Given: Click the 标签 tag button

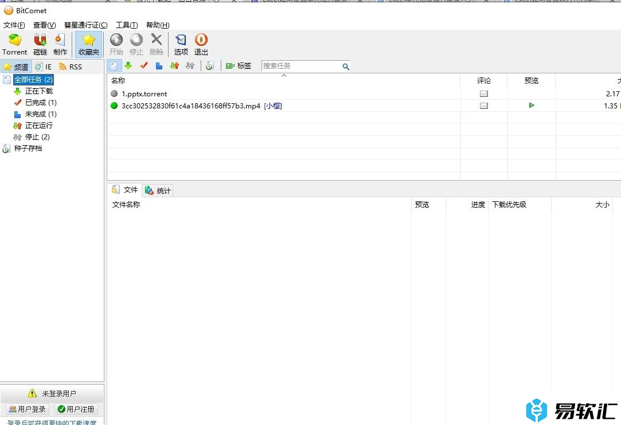Looking at the screenshot, I should point(239,66).
